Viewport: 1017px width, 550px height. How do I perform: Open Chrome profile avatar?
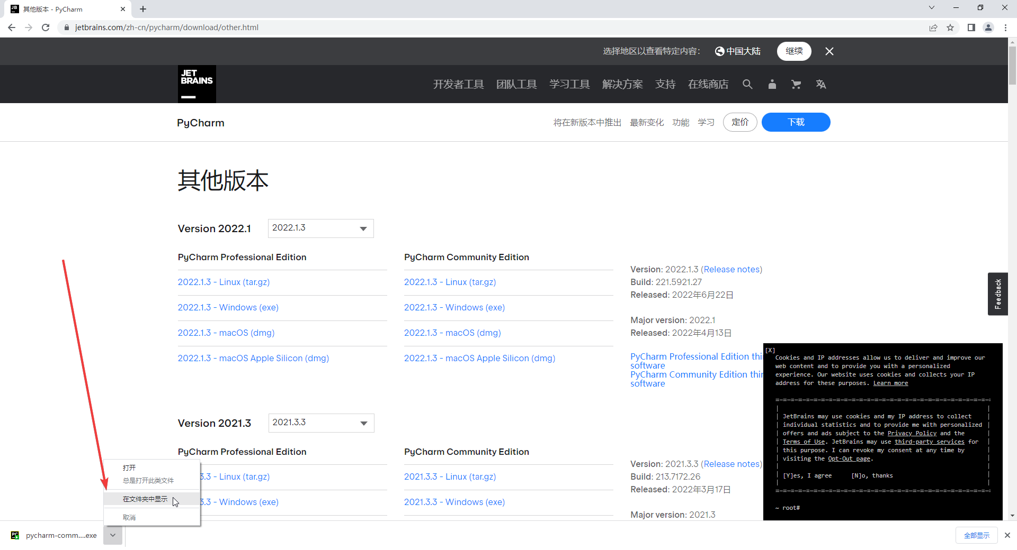tap(988, 27)
